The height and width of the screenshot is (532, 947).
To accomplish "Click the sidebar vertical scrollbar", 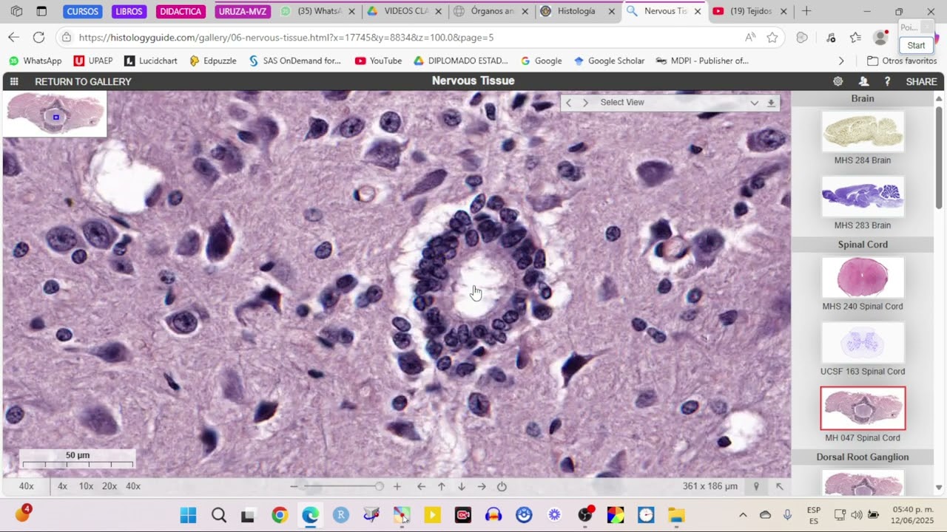I will pos(939,159).
